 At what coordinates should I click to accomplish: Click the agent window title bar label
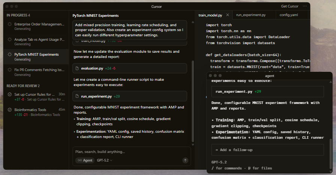[x=269, y=76]
